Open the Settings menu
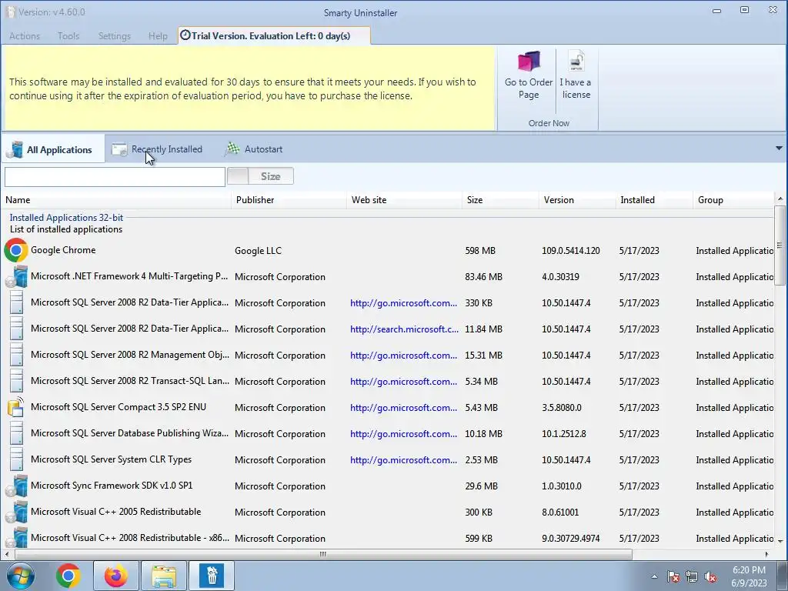Viewport: 788px width, 591px height. coord(115,35)
